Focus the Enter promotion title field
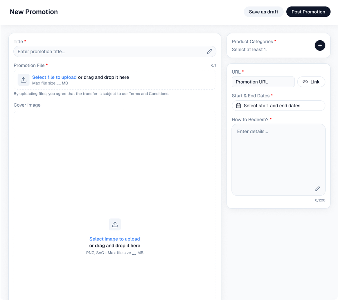Screen dimensions: 338x300 pyautogui.click(x=115, y=51)
